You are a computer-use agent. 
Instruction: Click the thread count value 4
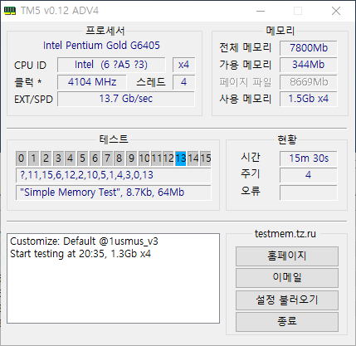click(x=183, y=82)
